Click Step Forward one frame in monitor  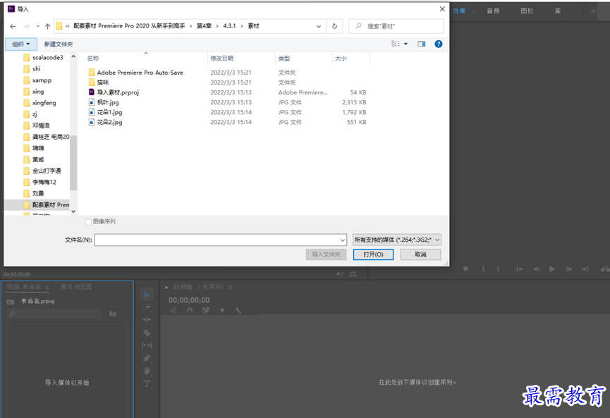[x=569, y=269]
